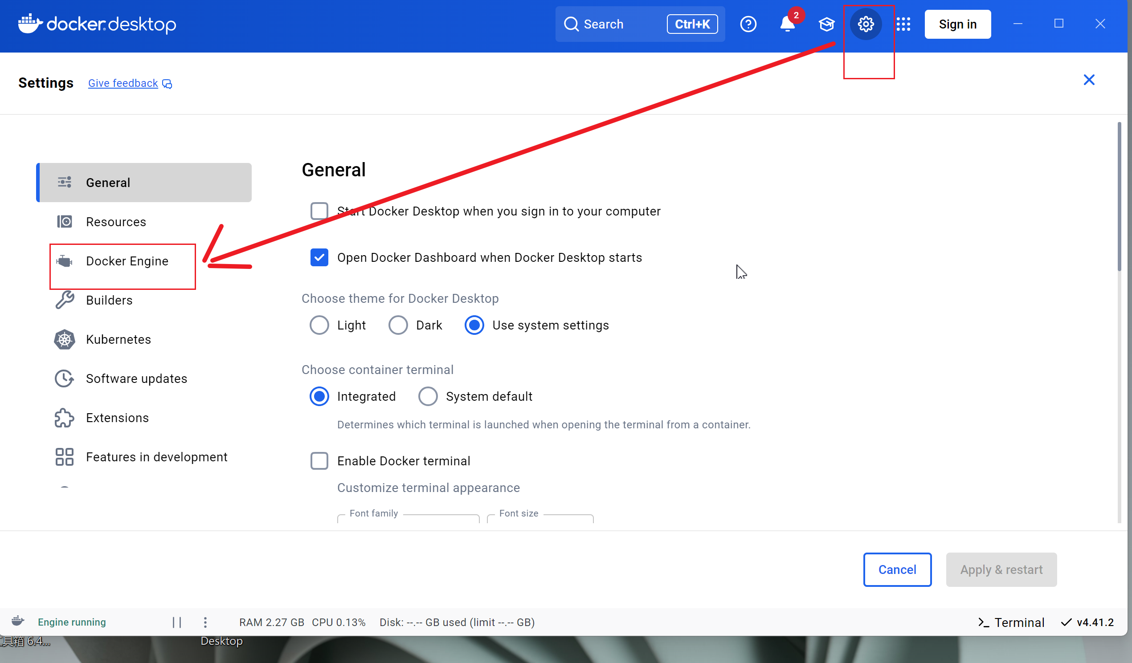Select the Dark theme radio button

(x=398, y=325)
